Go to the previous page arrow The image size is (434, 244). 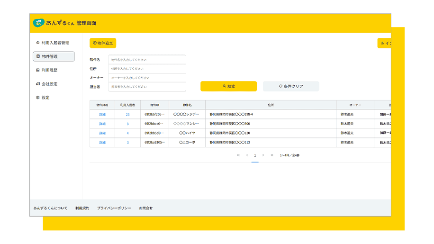pyautogui.click(x=247, y=155)
